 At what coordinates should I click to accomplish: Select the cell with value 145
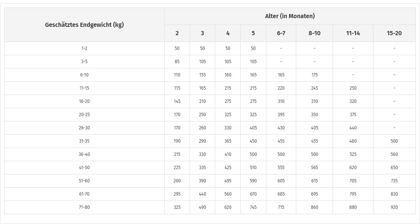pyautogui.click(x=177, y=101)
